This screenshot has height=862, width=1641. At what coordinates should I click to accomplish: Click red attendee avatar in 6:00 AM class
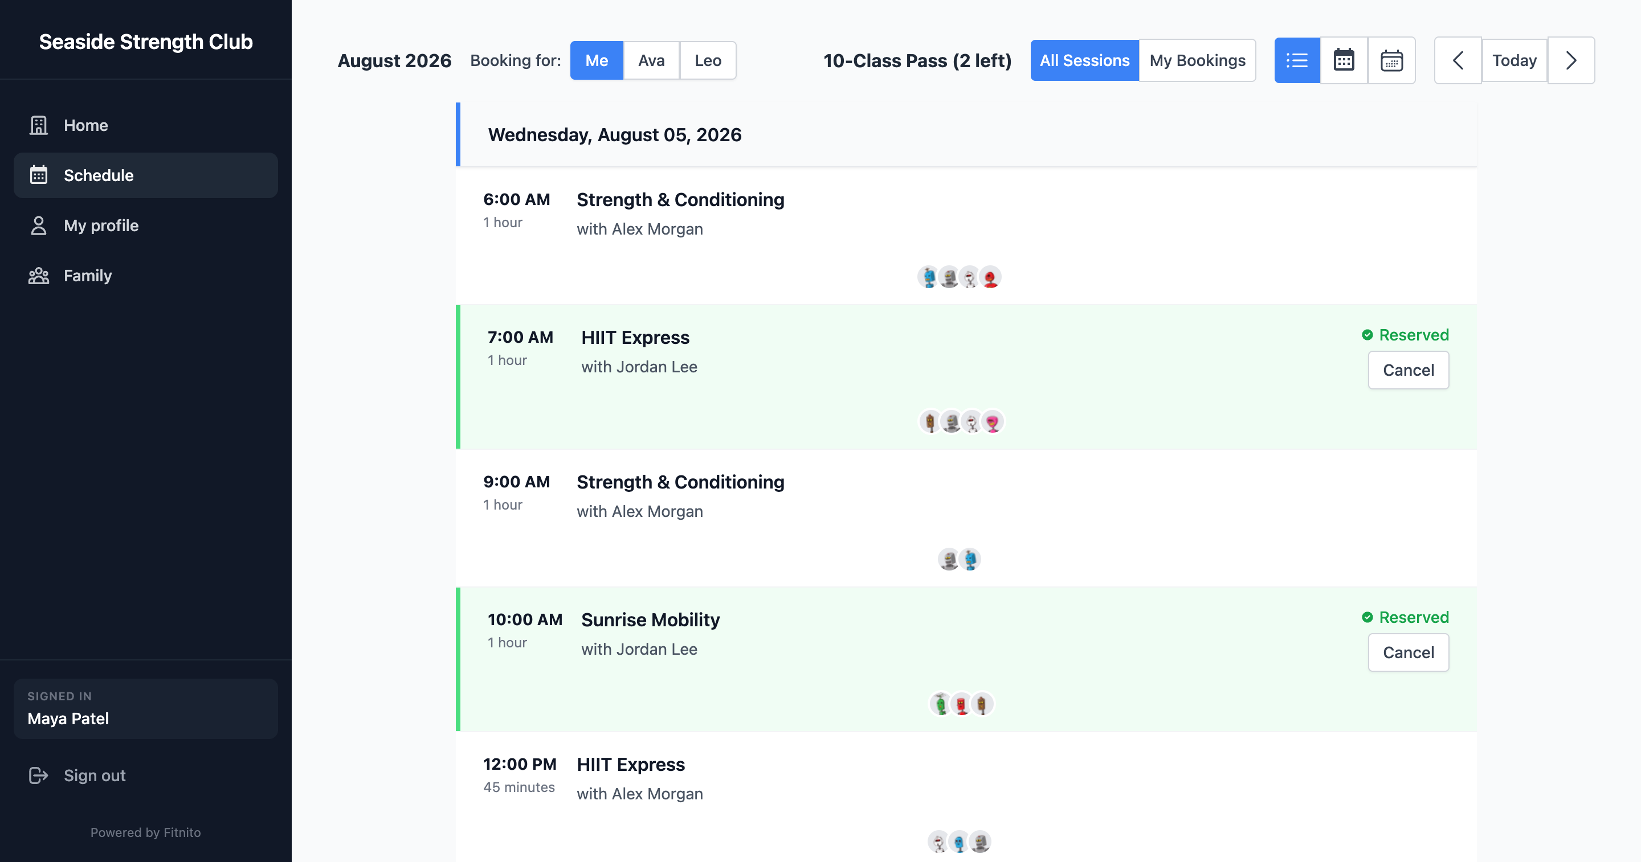click(990, 277)
